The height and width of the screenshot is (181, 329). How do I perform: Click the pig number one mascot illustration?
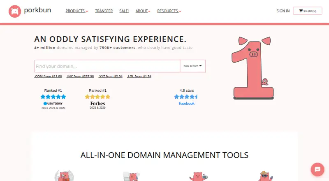pyautogui.click(x=253, y=68)
